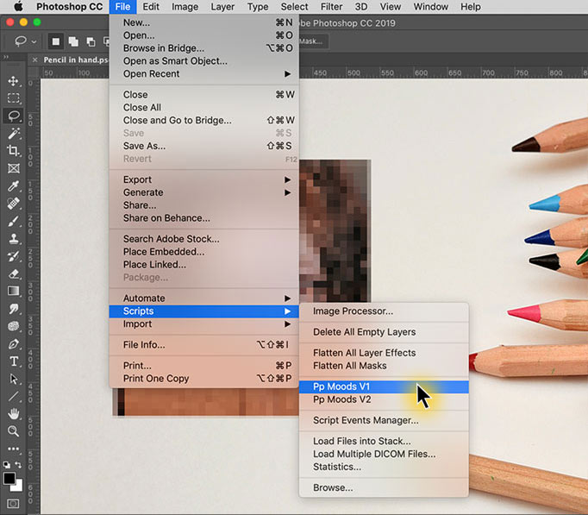This screenshot has width=588, height=515.
Task: Select the Rectangular Marquee tool
Action: coord(14,98)
